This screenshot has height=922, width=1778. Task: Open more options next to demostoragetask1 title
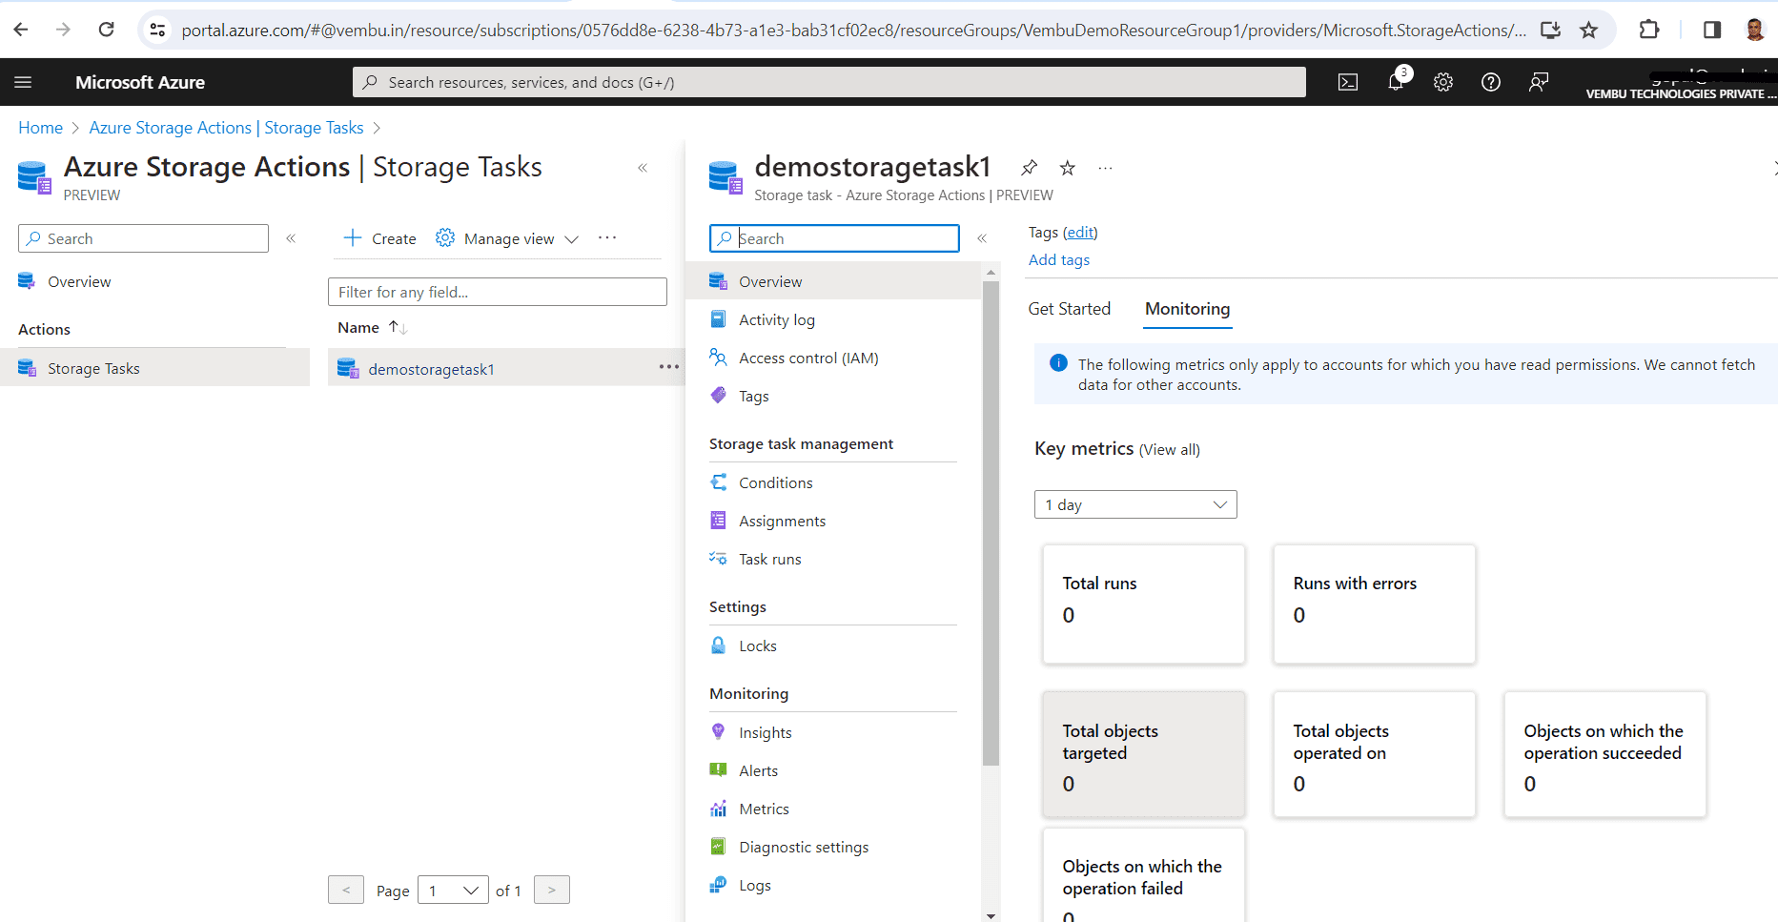click(x=1105, y=168)
